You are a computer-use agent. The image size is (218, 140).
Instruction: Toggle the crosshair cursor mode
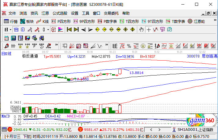149,30
